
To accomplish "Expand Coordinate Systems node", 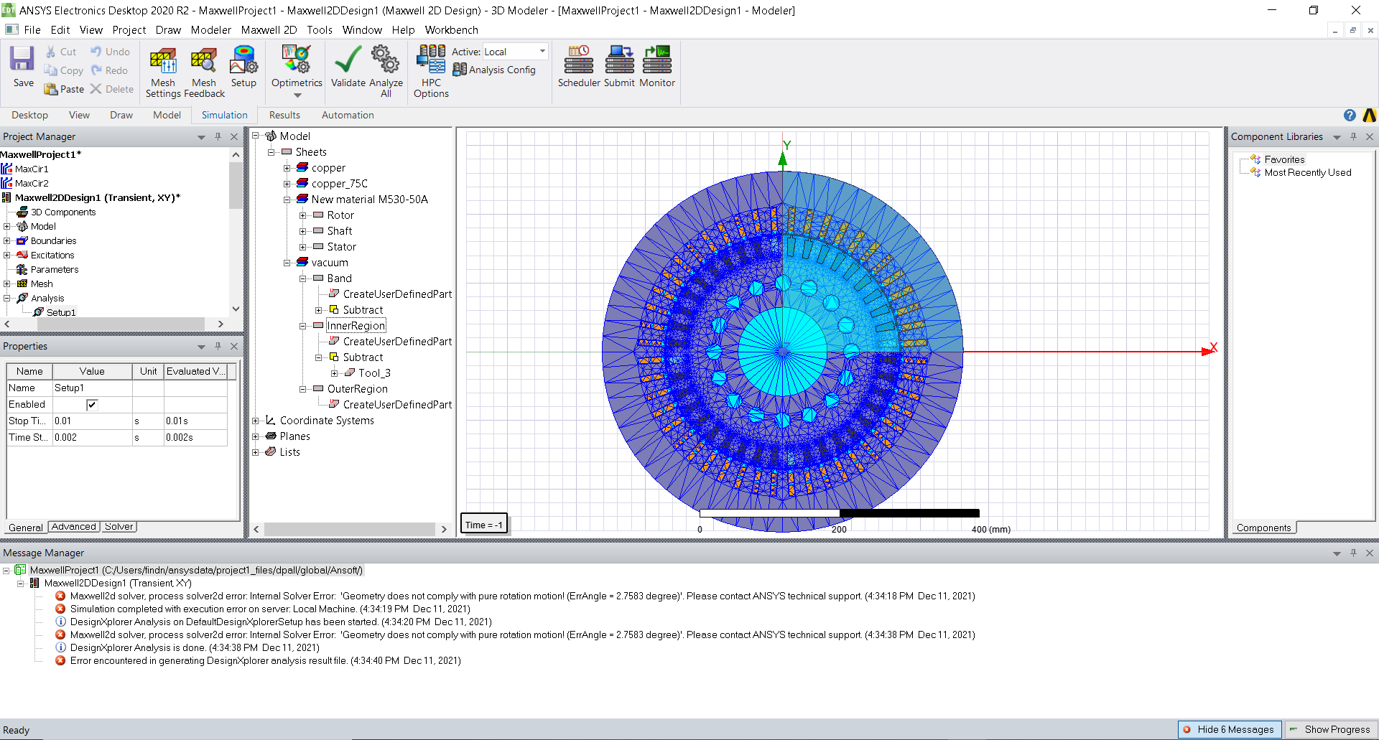I will pyautogui.click(x=255, y=421).
